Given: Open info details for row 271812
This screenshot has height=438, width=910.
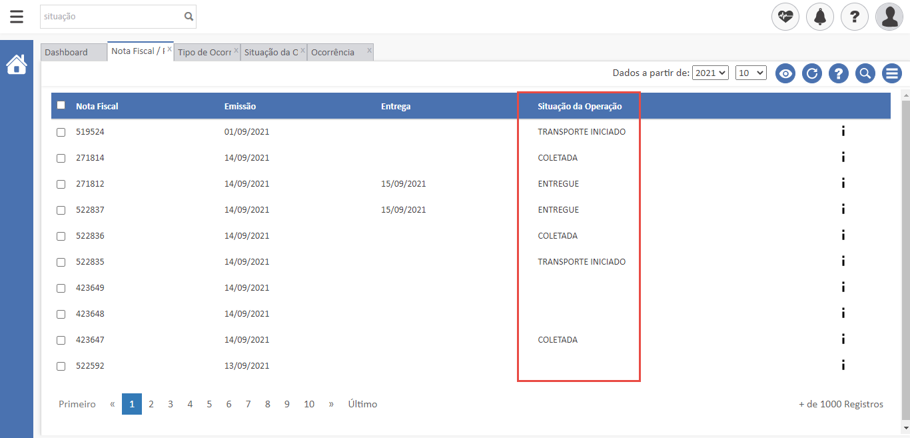Looking at the screenshot, I should 843,183.
